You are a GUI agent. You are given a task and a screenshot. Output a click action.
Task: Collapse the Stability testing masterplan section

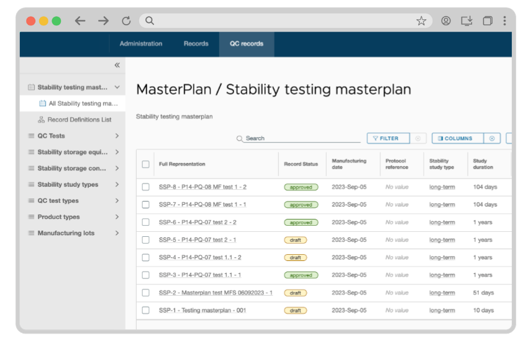(x=117, y=87)
